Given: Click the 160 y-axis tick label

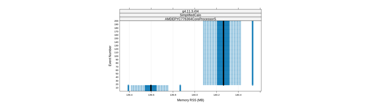Looking at the screenshot, I should click(x=116, y=35).
